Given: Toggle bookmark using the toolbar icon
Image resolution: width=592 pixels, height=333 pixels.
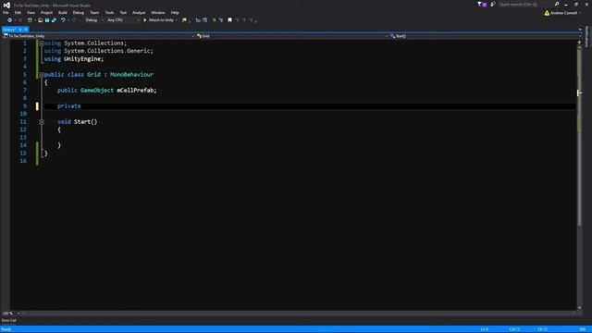Looking at the screenshot, I should coord(229,20).
